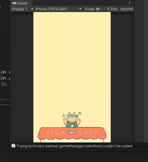Click the gamepad icon on the Game tab

click(14, 3)
